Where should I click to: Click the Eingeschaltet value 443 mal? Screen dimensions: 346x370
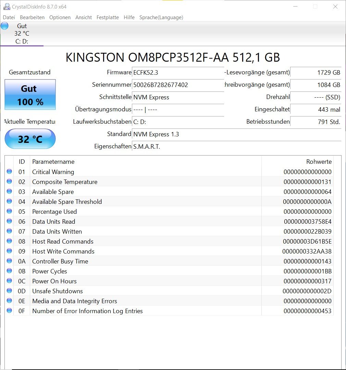pyautogui.click(x=316, y=110)
